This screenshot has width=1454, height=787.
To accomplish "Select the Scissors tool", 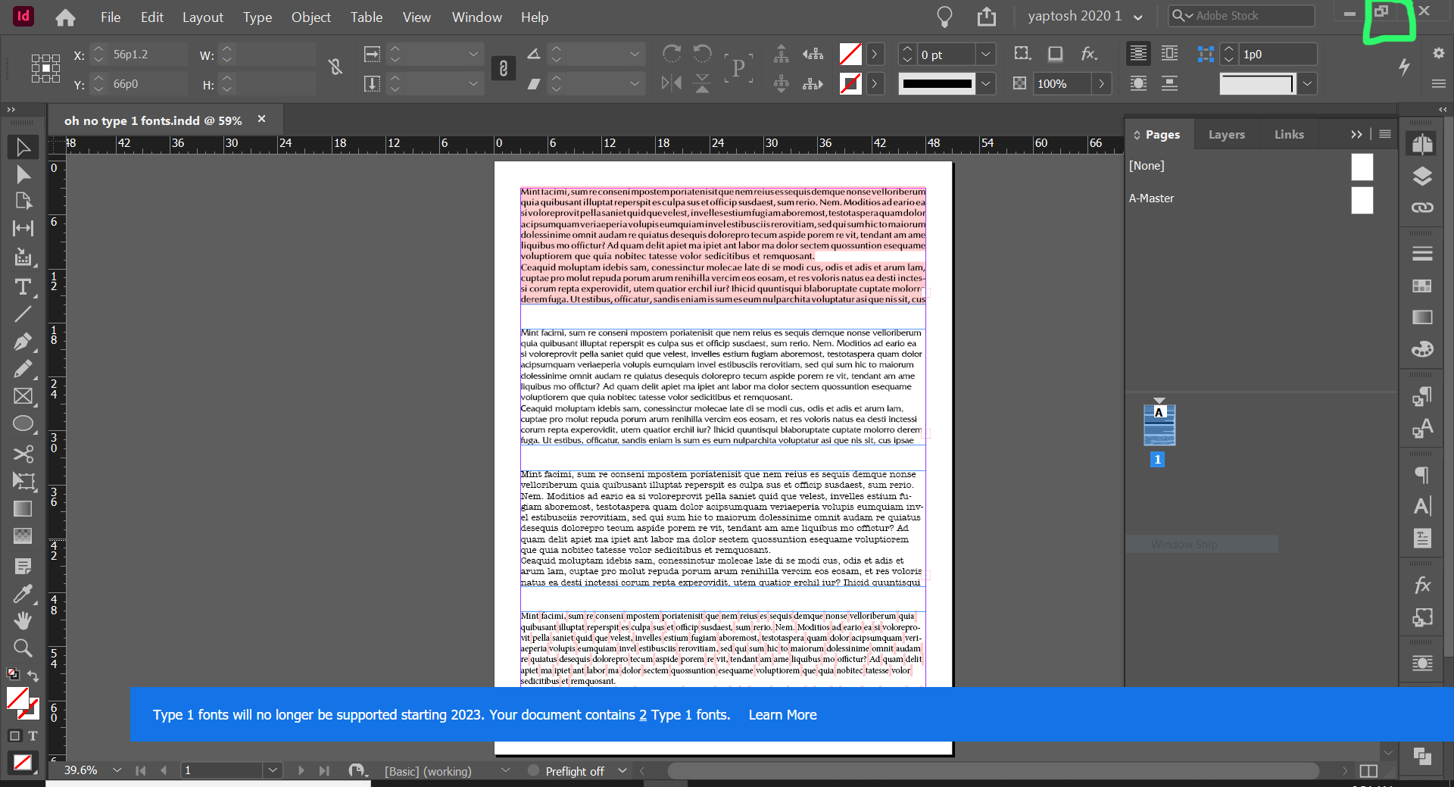I will pos(23,454).
